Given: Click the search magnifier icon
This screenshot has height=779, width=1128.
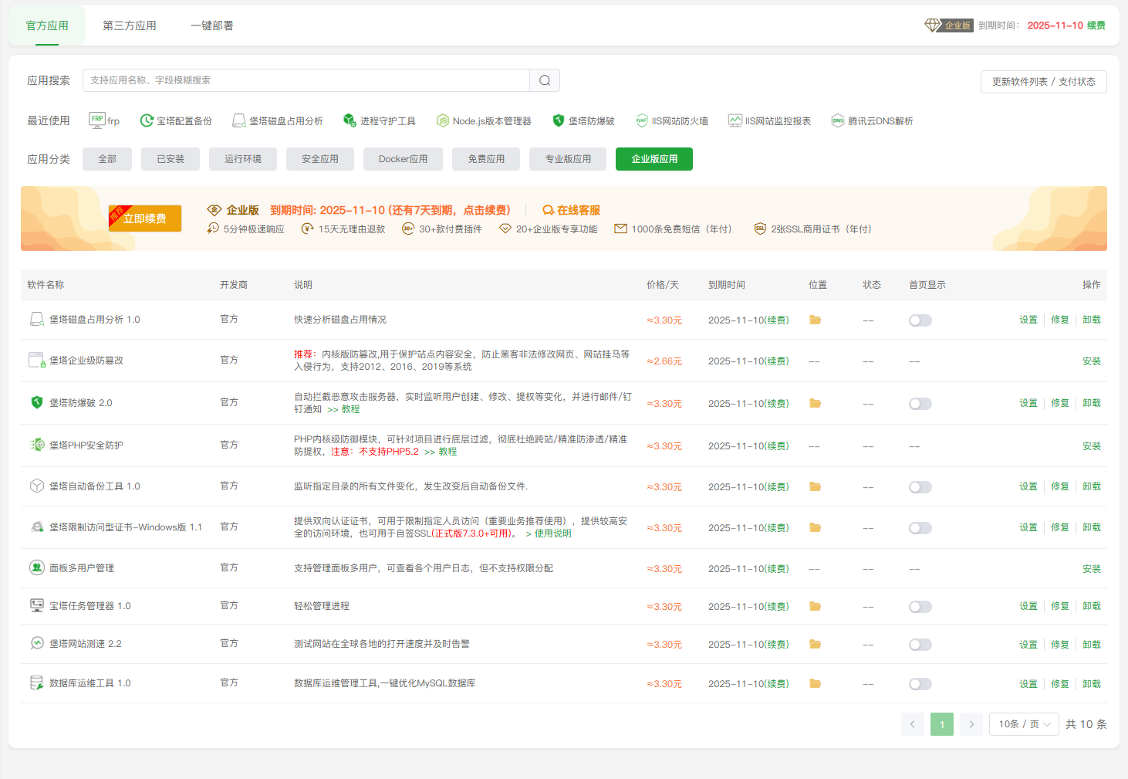Looking at the screenshot, I should tap(545, 80).
